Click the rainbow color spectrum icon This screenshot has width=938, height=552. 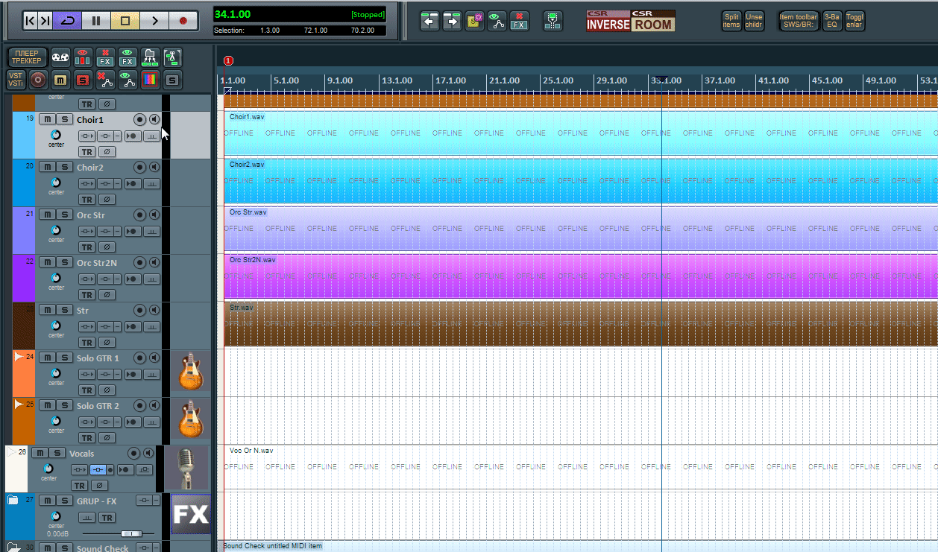150,79
